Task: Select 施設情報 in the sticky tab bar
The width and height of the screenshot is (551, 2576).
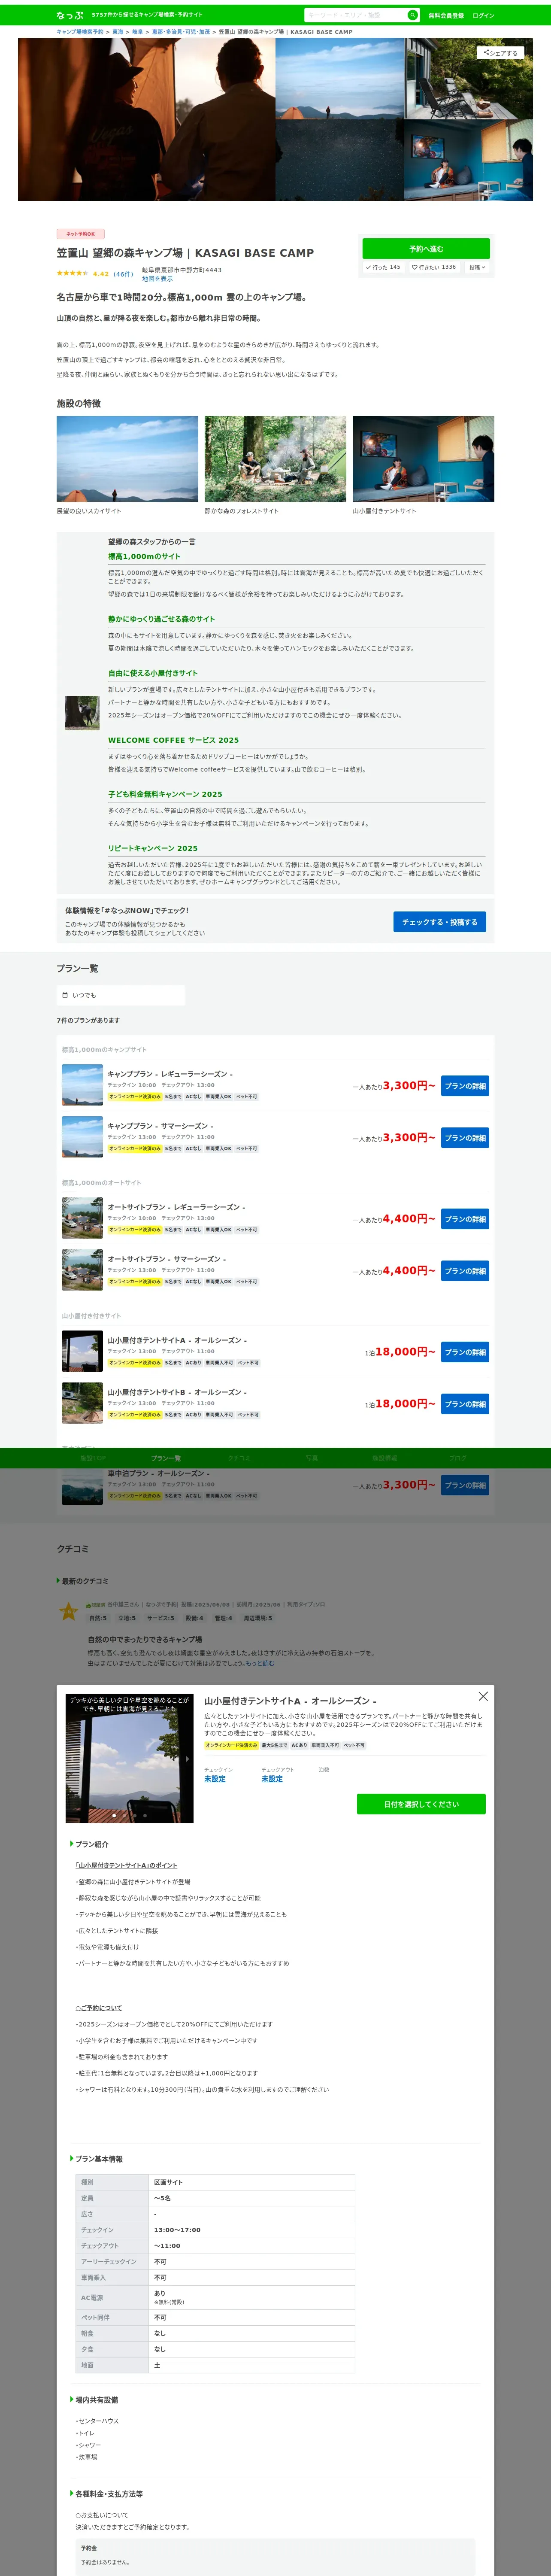Action: [x=385, y=1458]
